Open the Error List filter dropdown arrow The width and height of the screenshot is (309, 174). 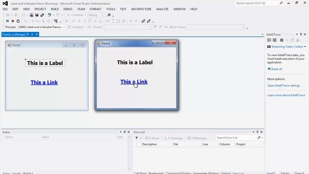140,138
